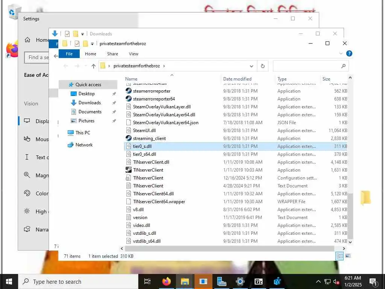Click the SteamOverlayVulkanLayer64.json file icon
The height and width of the screenshot is (289, 385).
point(129,122)
